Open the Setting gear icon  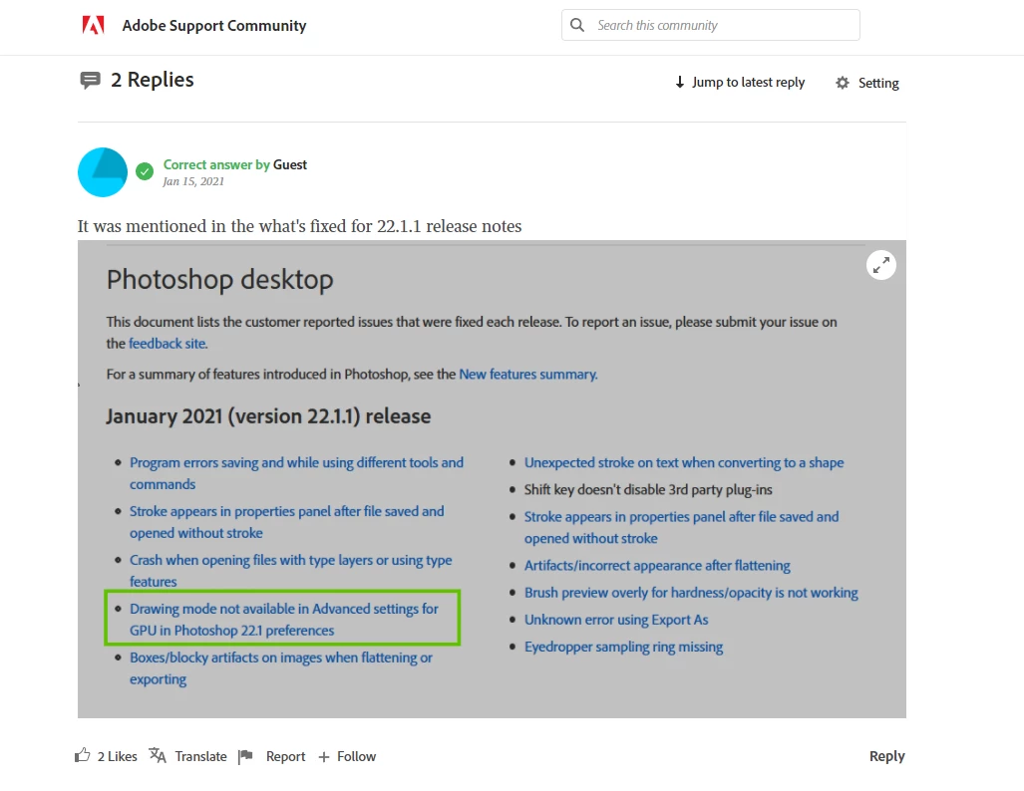tap(843, 83)
